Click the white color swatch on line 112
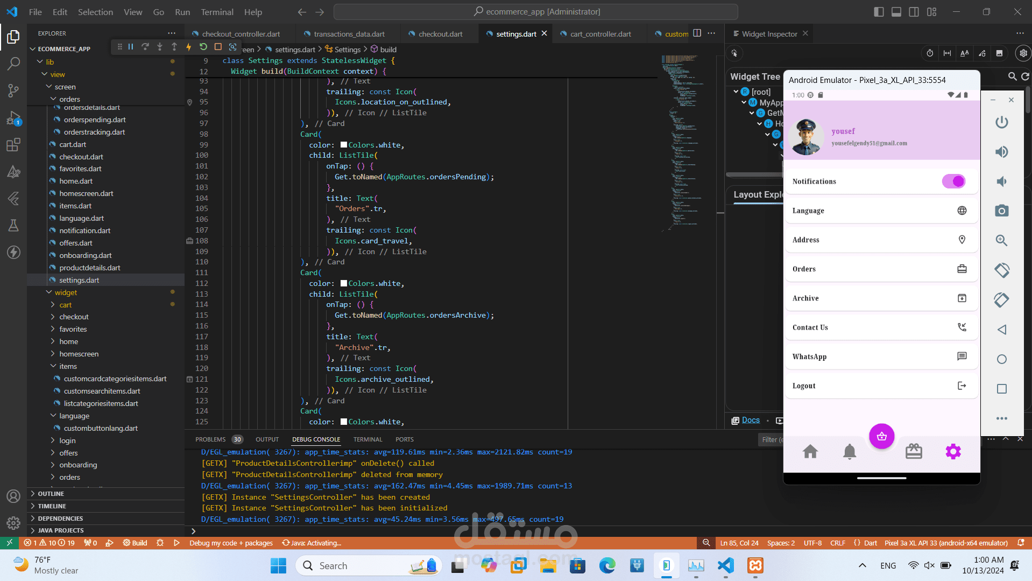1032x581 pixels. coord(344,283)
